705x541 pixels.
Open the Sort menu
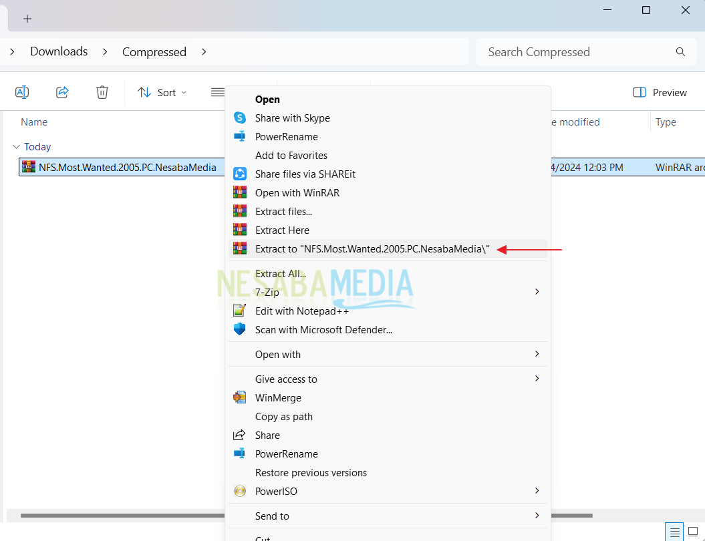[162, 93]
